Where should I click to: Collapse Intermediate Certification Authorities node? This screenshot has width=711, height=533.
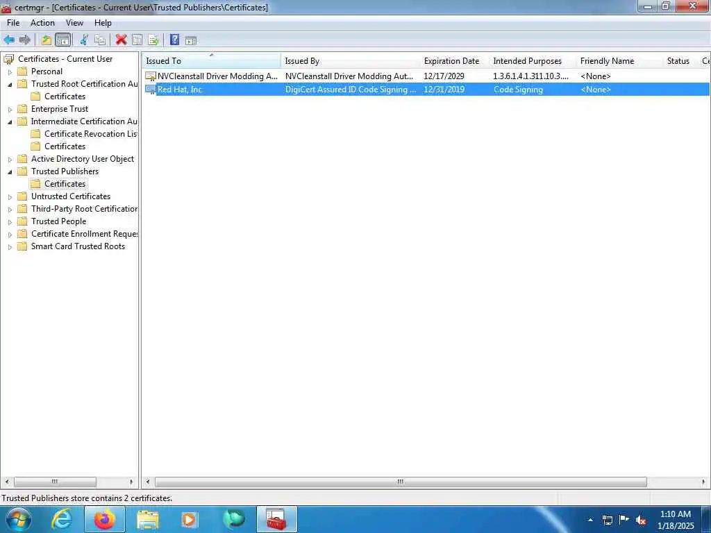pyautogui.click(x=10, y=122)
